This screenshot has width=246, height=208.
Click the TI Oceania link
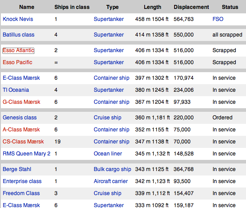pos(16,90)
